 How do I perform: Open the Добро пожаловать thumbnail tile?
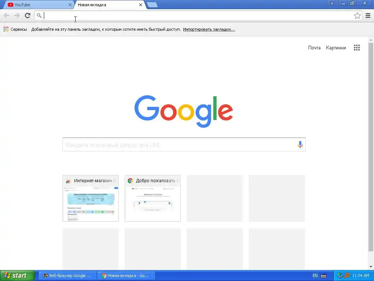click(153, 198)
